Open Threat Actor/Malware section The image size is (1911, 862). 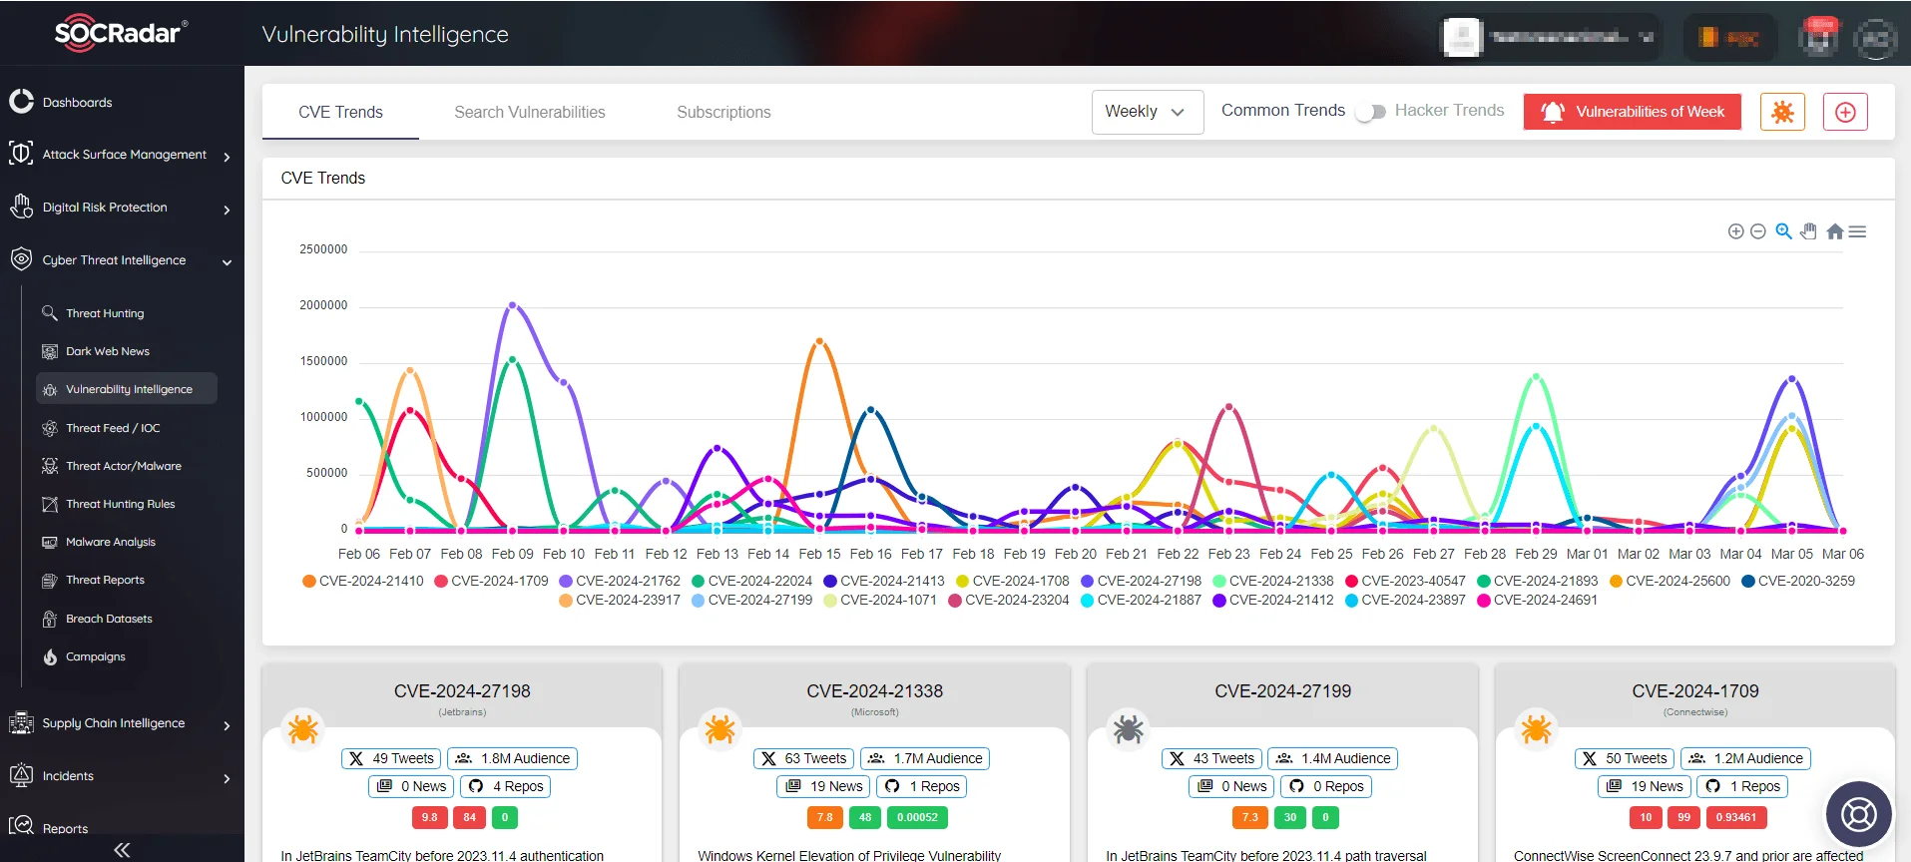tap(123, 466)
